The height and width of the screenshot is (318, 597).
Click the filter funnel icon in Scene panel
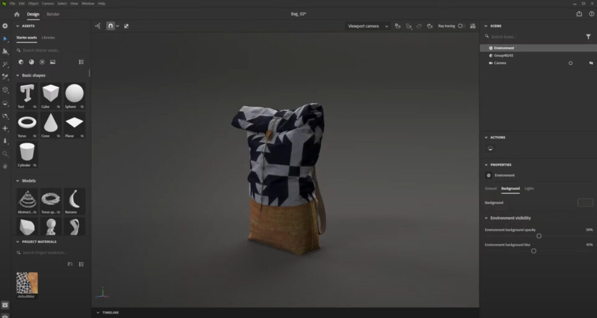click(x=588, y=37)
